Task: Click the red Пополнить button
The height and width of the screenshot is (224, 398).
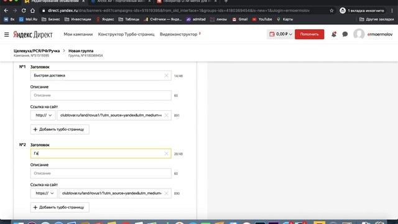Action: (310, 34)
